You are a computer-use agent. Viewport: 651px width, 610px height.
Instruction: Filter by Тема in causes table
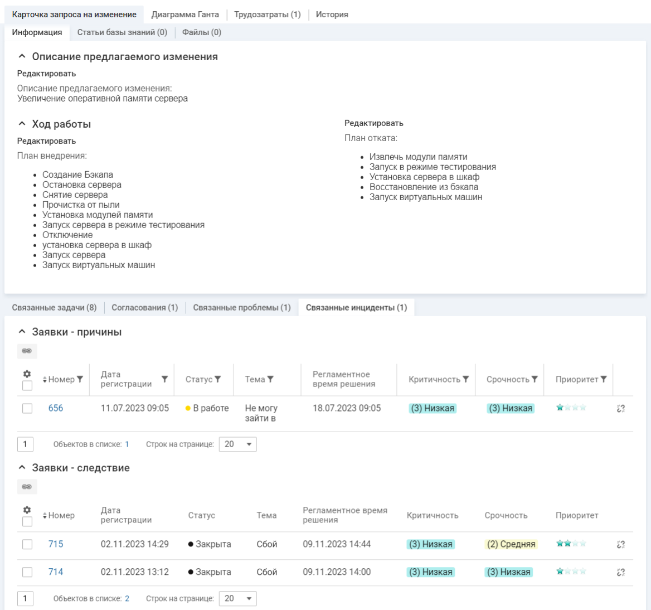click(x=270, y=379)
